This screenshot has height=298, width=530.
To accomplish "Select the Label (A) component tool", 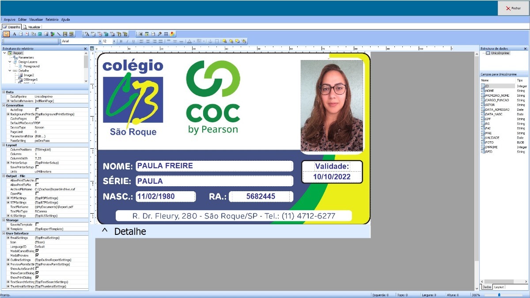I will [x=14, y=34].
